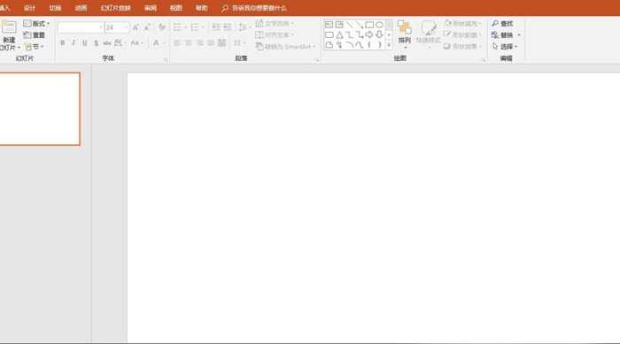Click the Replace (替换) button
This screenshot has width=620, height=344.
click(x=506, y=35)
